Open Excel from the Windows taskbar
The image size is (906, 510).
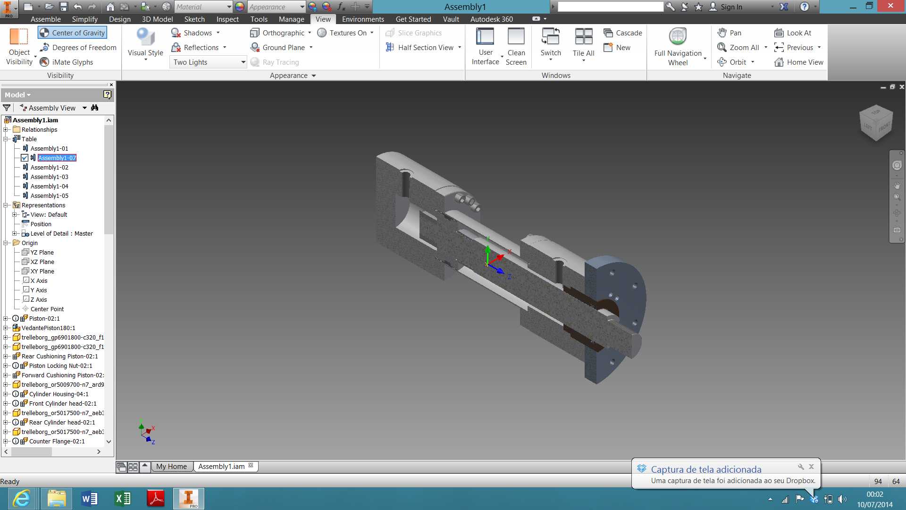123,499
